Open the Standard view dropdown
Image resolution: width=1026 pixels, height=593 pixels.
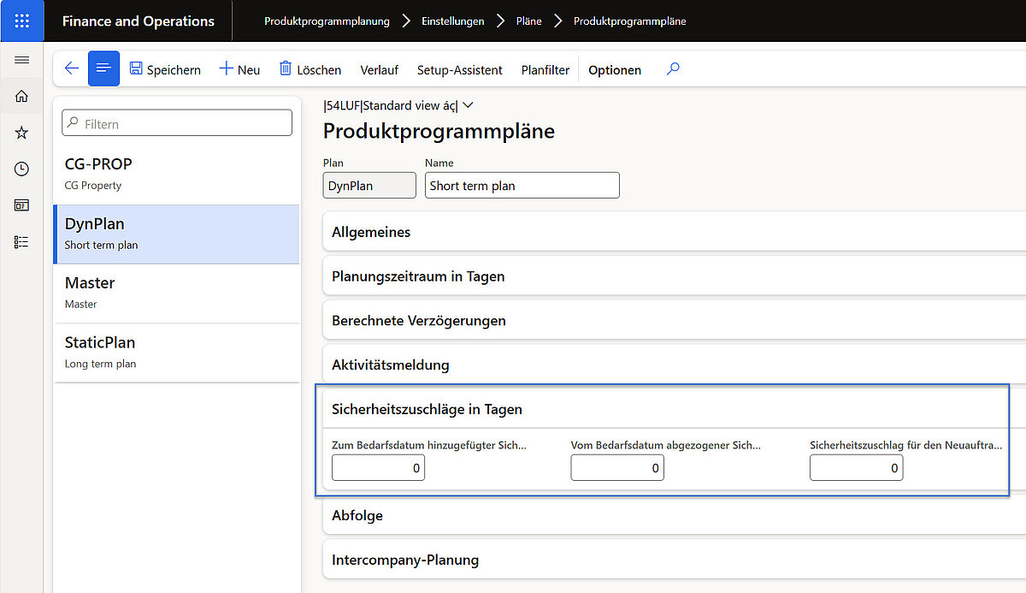point(468,105)
